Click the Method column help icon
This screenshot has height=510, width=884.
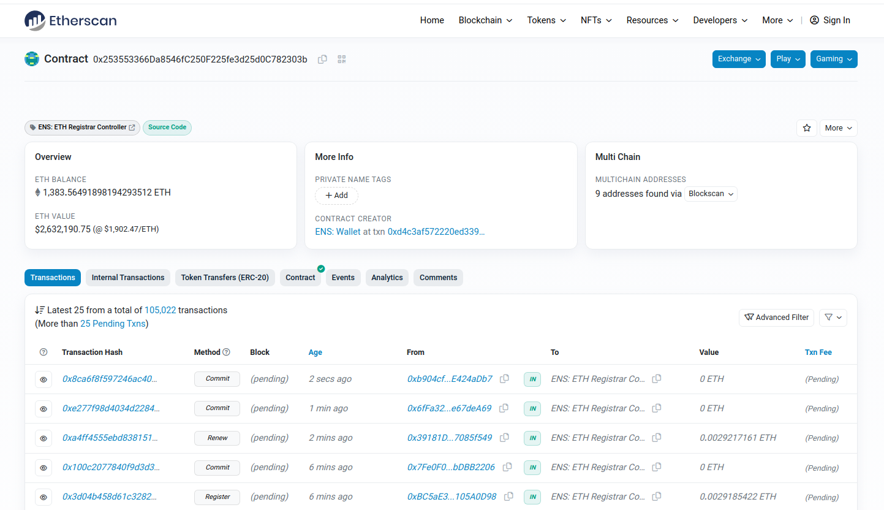pyautogui.click(x=226, y=352)
